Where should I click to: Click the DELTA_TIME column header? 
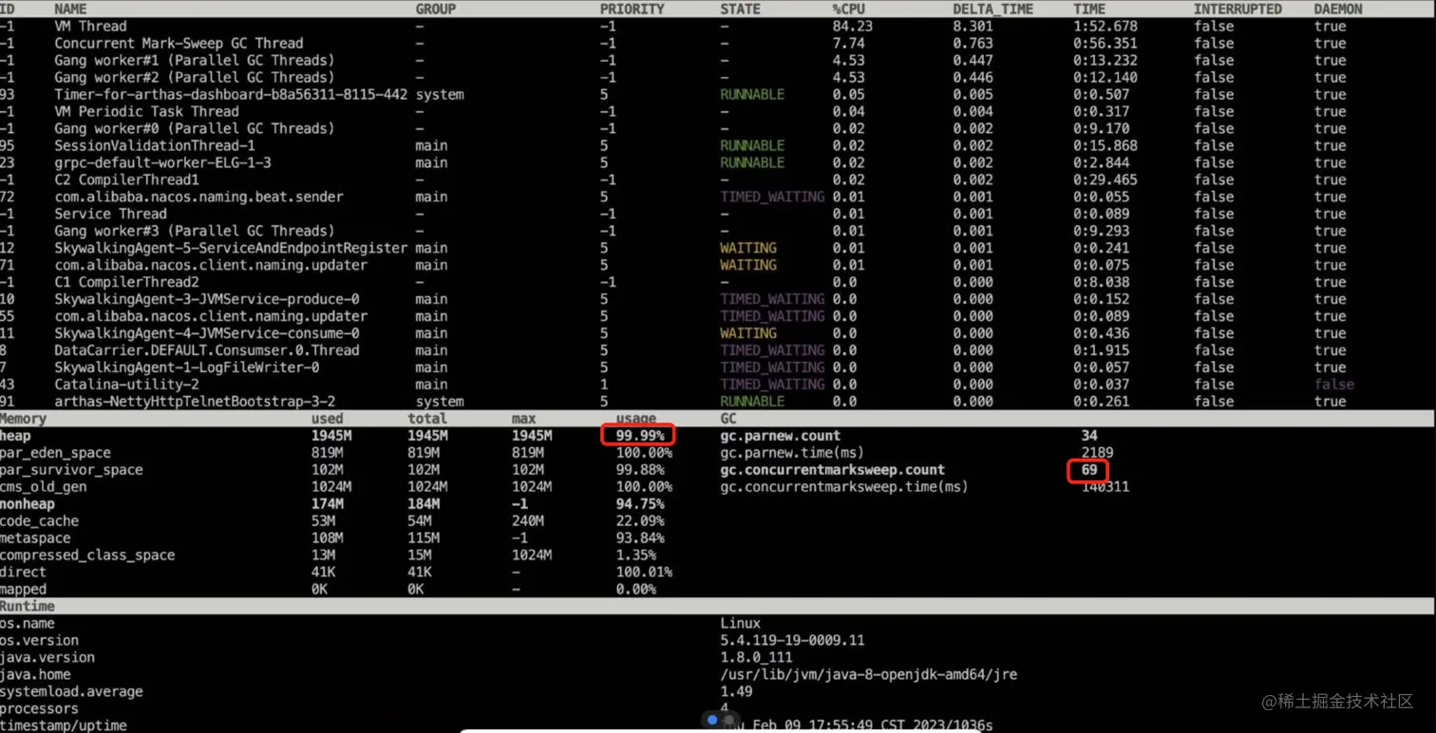(992, 9)
